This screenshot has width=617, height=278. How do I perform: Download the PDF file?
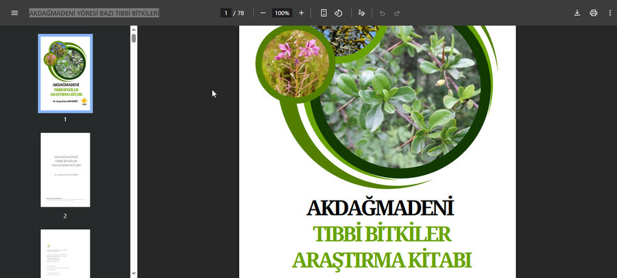577,13
